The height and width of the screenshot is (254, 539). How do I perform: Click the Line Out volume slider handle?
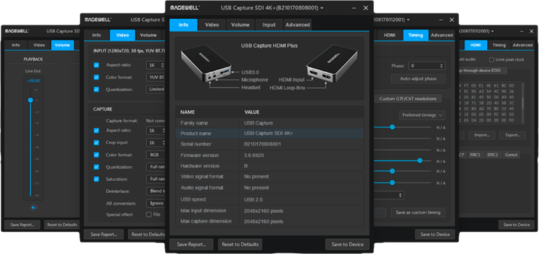pos(30,100)
